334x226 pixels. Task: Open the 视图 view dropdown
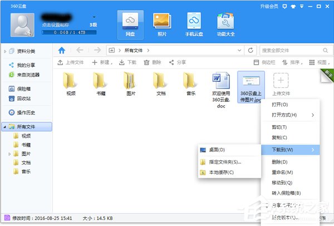(319, 62)
